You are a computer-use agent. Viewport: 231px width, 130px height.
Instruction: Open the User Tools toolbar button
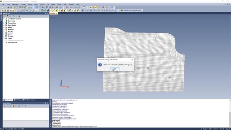coord(137,10)
